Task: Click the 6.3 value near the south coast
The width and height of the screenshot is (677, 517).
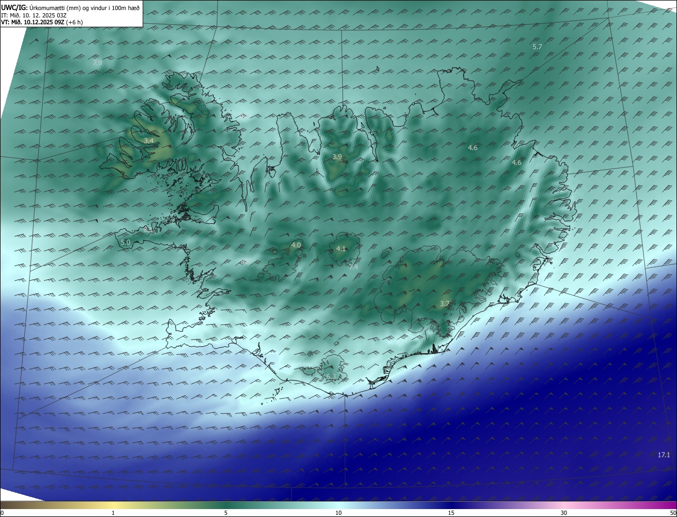Action: [331, 376]
